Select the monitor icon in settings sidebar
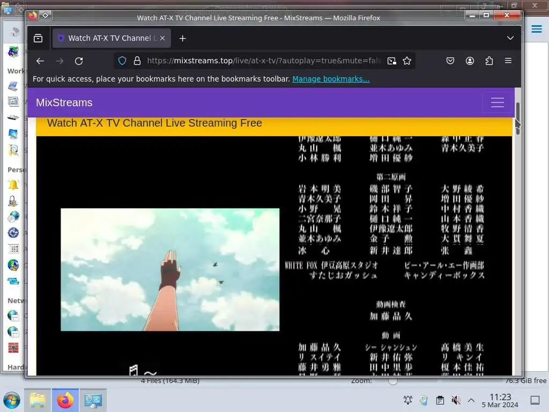Image resolution: width=549 pixels, height=412 pixels. [13, 134]
